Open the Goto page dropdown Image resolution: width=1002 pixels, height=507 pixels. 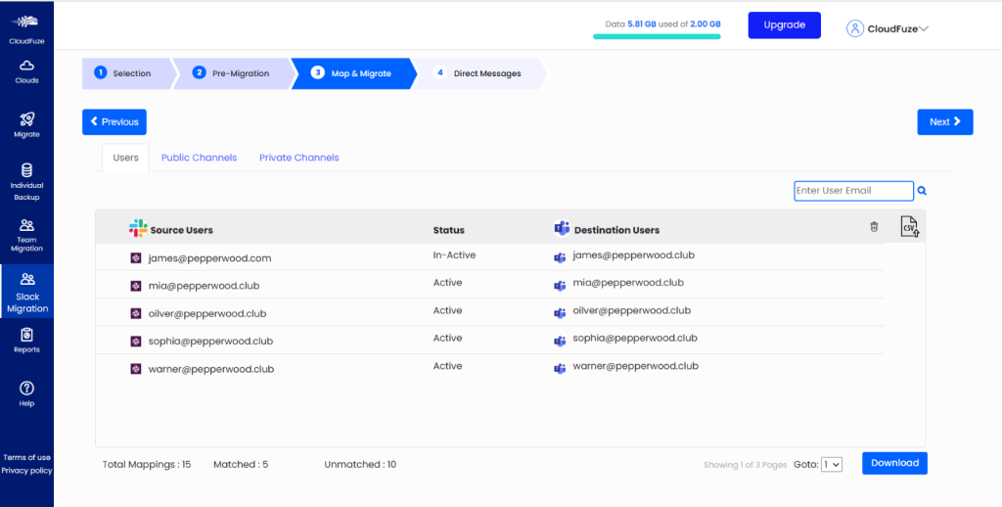coord(832,465)
